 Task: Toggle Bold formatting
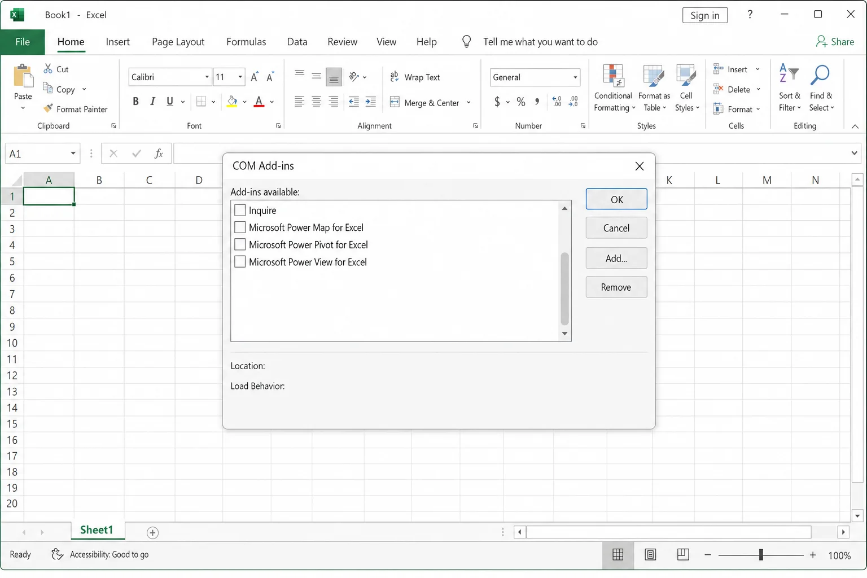135,102
